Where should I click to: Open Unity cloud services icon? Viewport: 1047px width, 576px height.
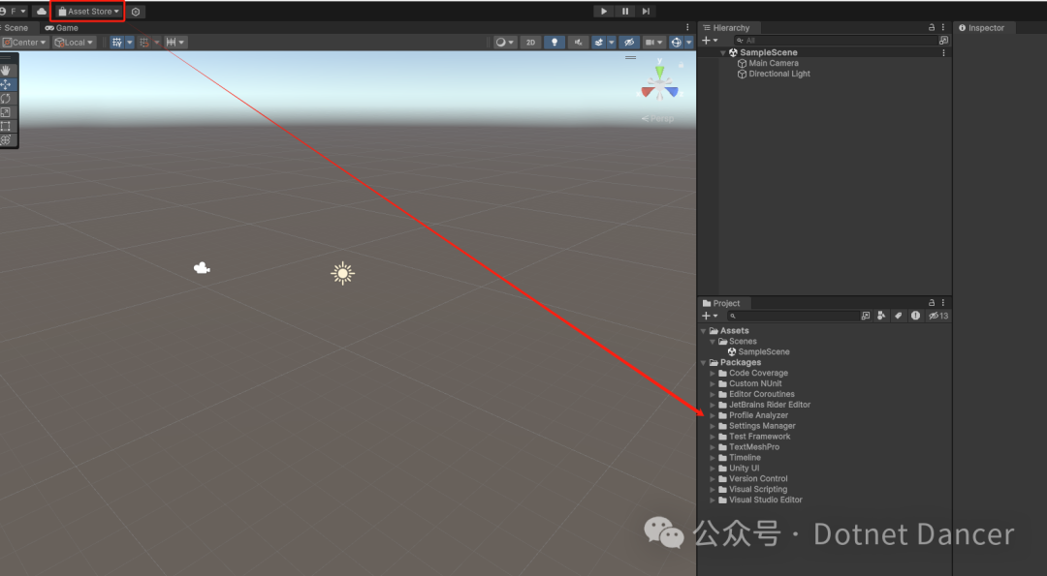tap(41, 12)
